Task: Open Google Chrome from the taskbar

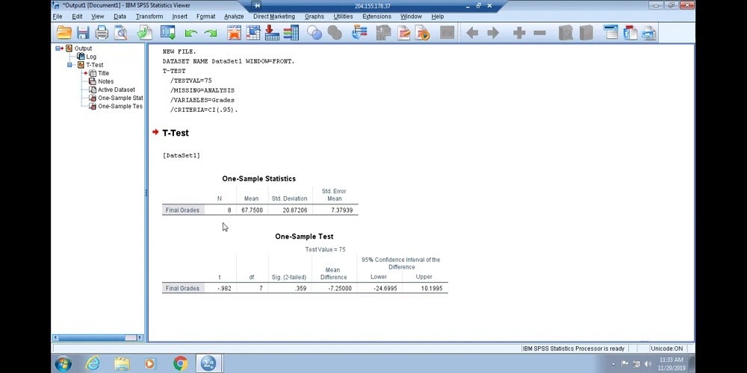Action: click(180, 363)
